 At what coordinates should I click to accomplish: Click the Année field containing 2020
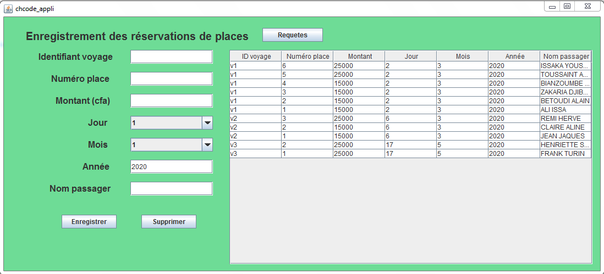(172, 167)
